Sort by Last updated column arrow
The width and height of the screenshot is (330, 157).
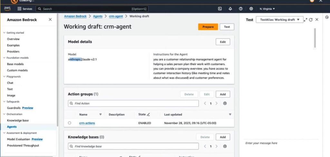click(x=230, y=114)
